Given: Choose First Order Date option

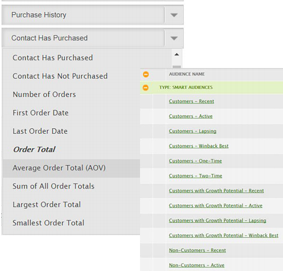Looking at the screenshot, I should coord(40,113).
